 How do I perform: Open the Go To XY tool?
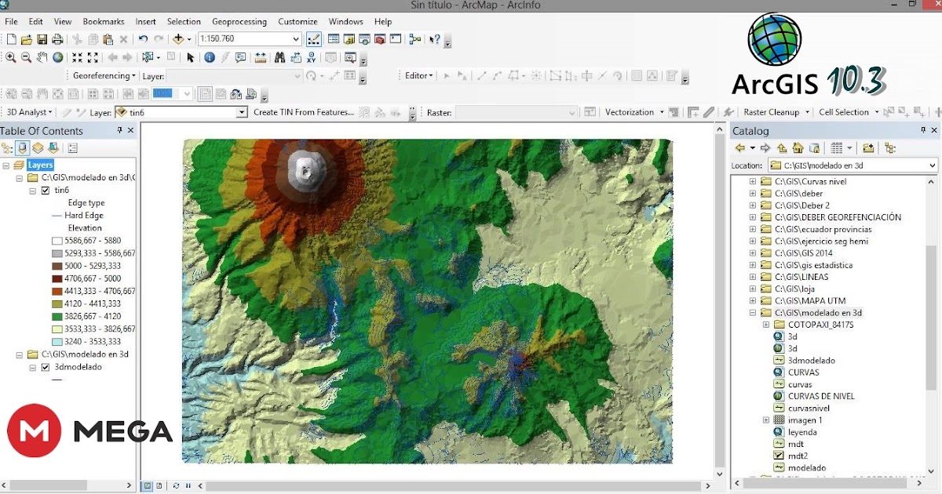point(310,57)
